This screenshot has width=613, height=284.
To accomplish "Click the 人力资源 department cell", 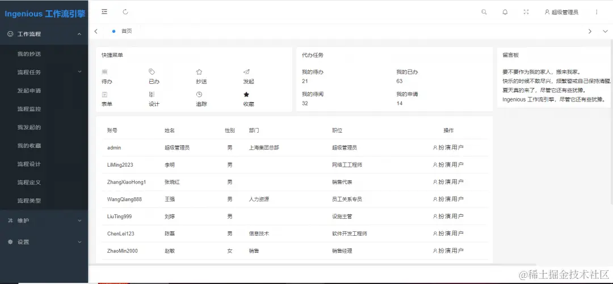I will [x=259, y=199].
